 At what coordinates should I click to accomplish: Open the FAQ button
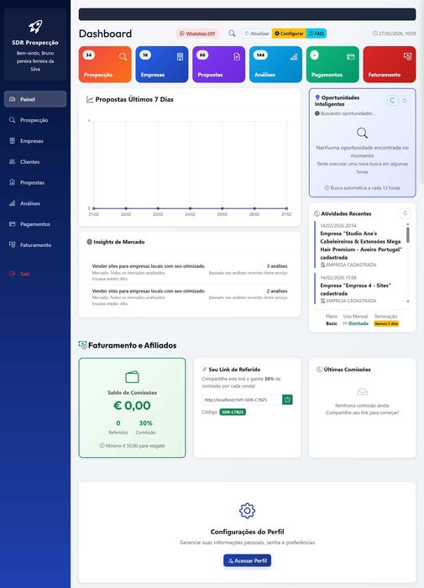[x=316, y=34]
